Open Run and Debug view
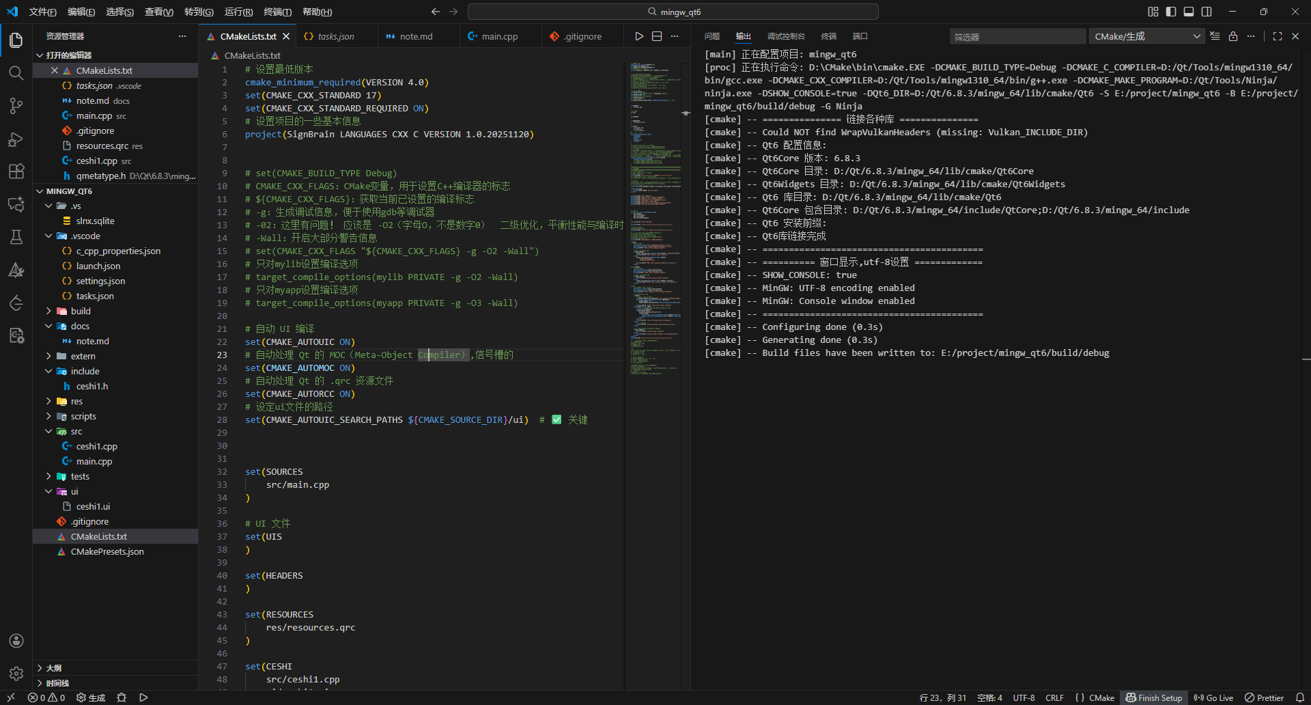Image resolution: width=1311 pixels, height=705 pixels. [16, 139]
